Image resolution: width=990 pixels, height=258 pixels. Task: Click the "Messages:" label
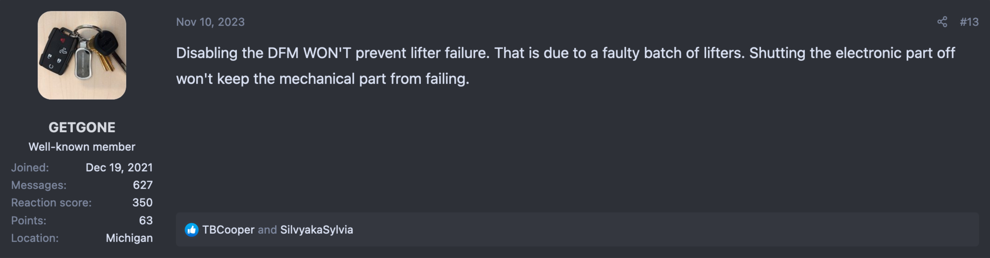point(39,185)
